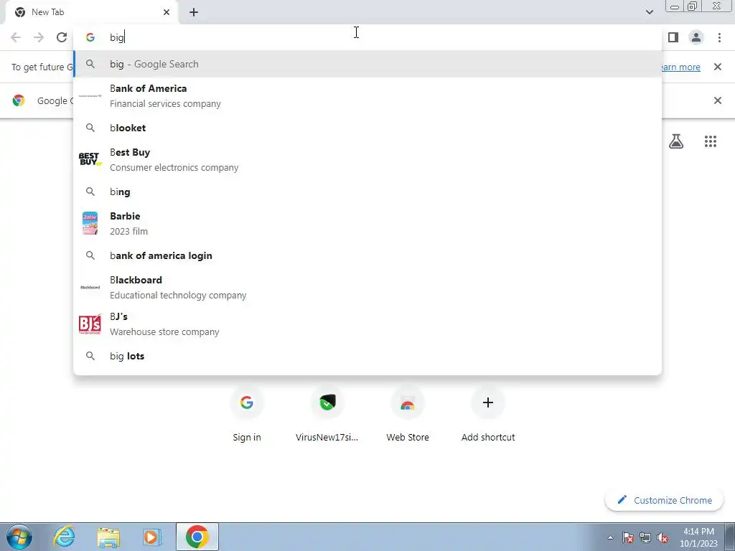Select 'big - Google Search' suggestion
735x551 pixels.
367,64
